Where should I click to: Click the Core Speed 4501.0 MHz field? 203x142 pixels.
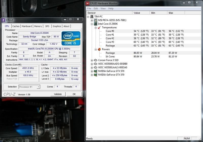click(28, 68)
